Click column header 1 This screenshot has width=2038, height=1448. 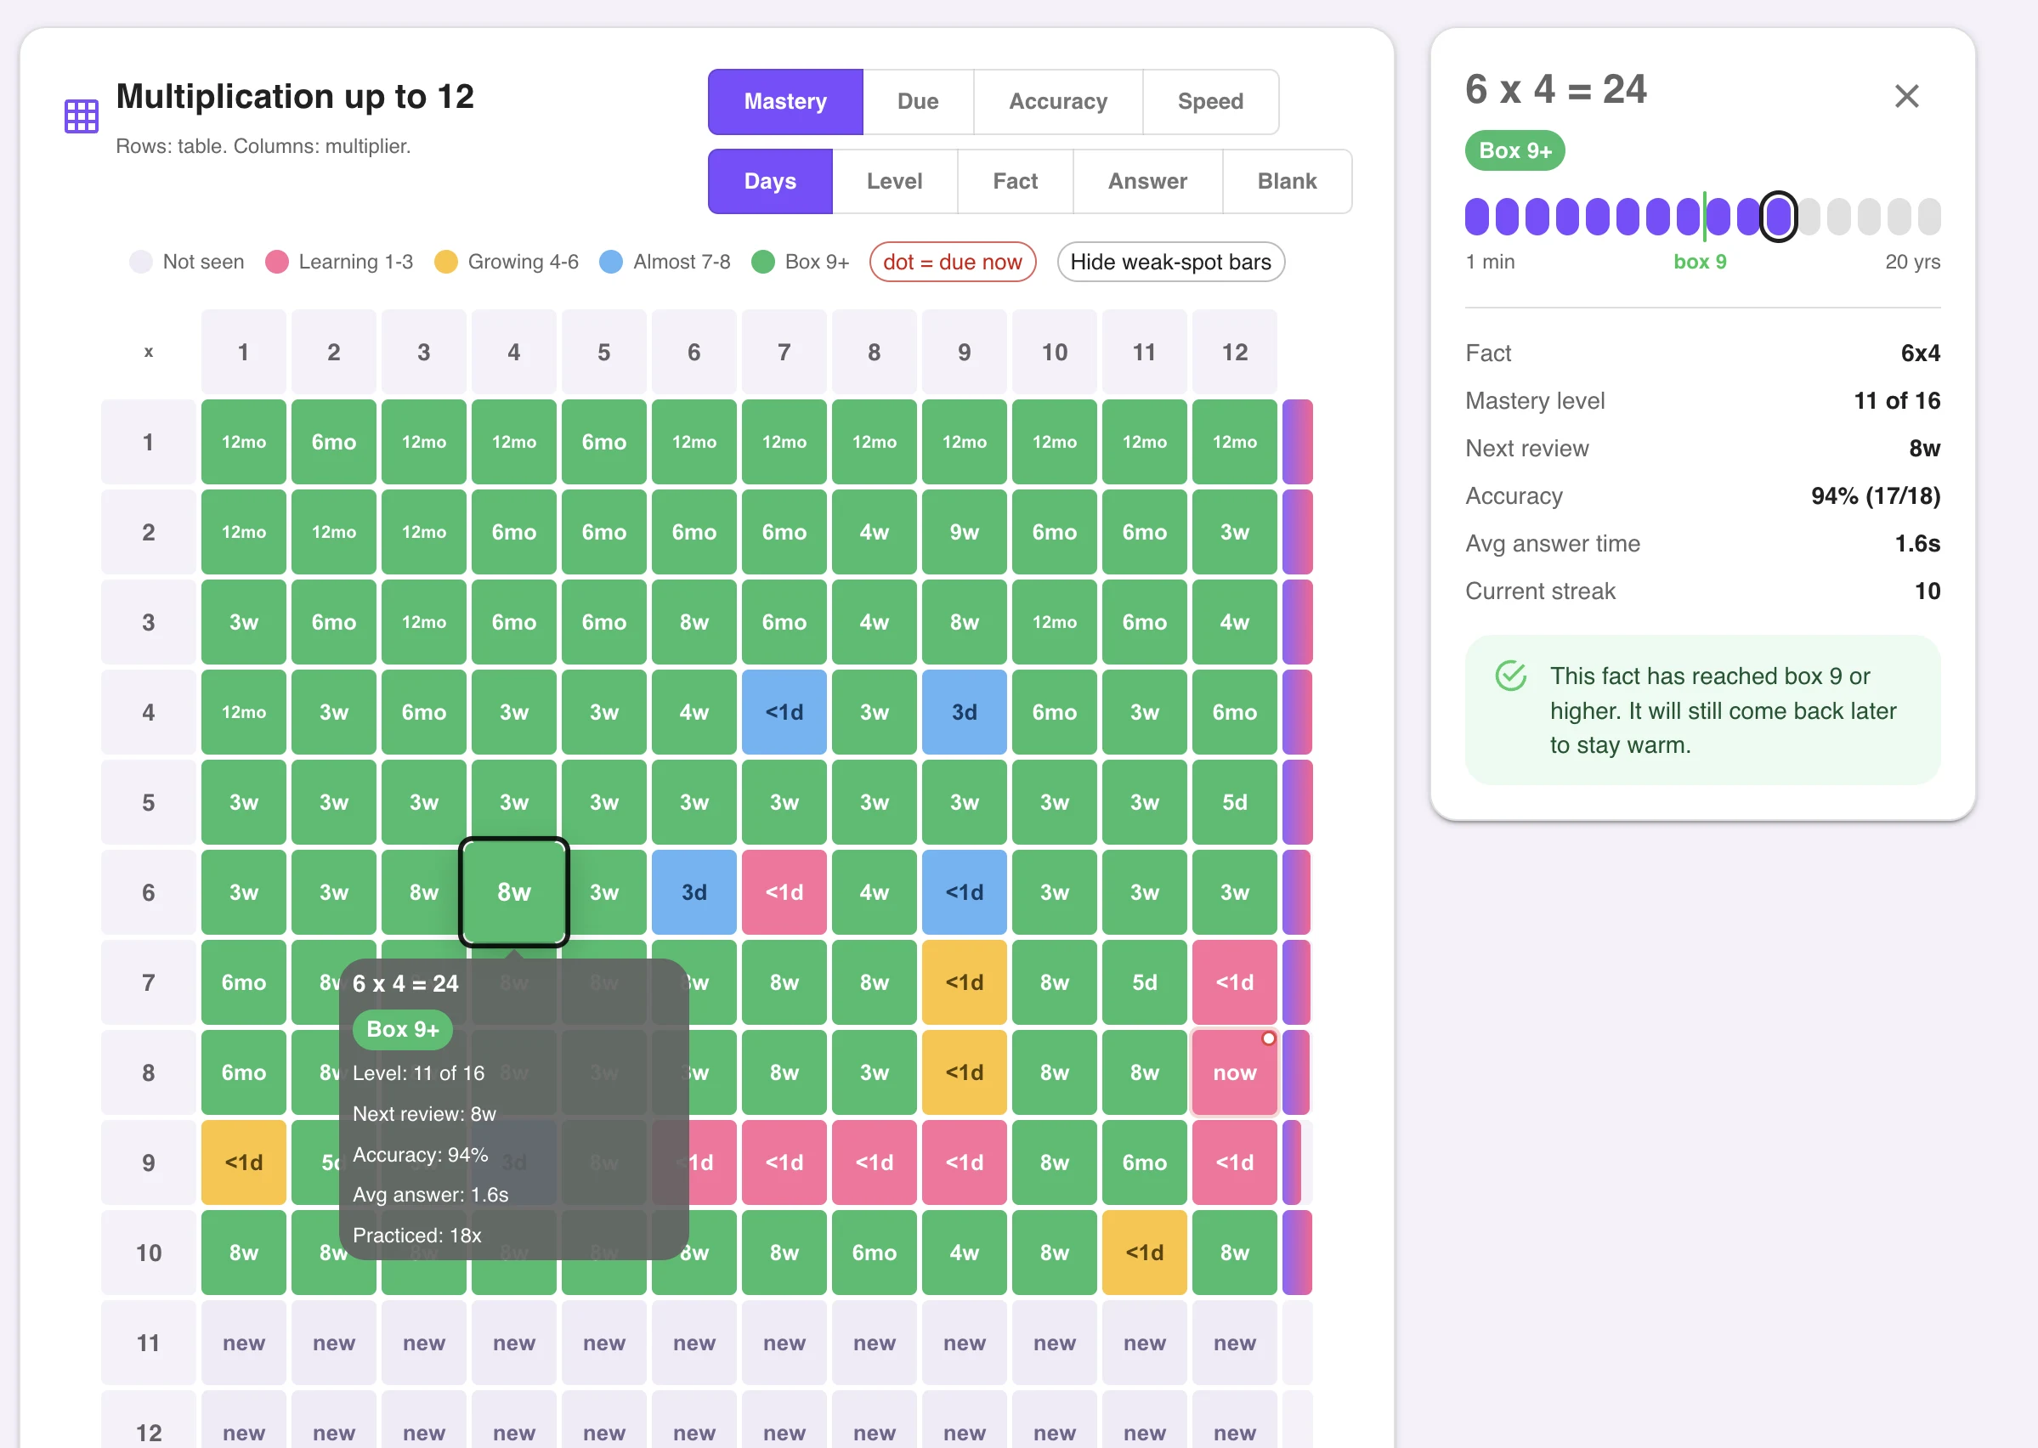pos(243,352)
